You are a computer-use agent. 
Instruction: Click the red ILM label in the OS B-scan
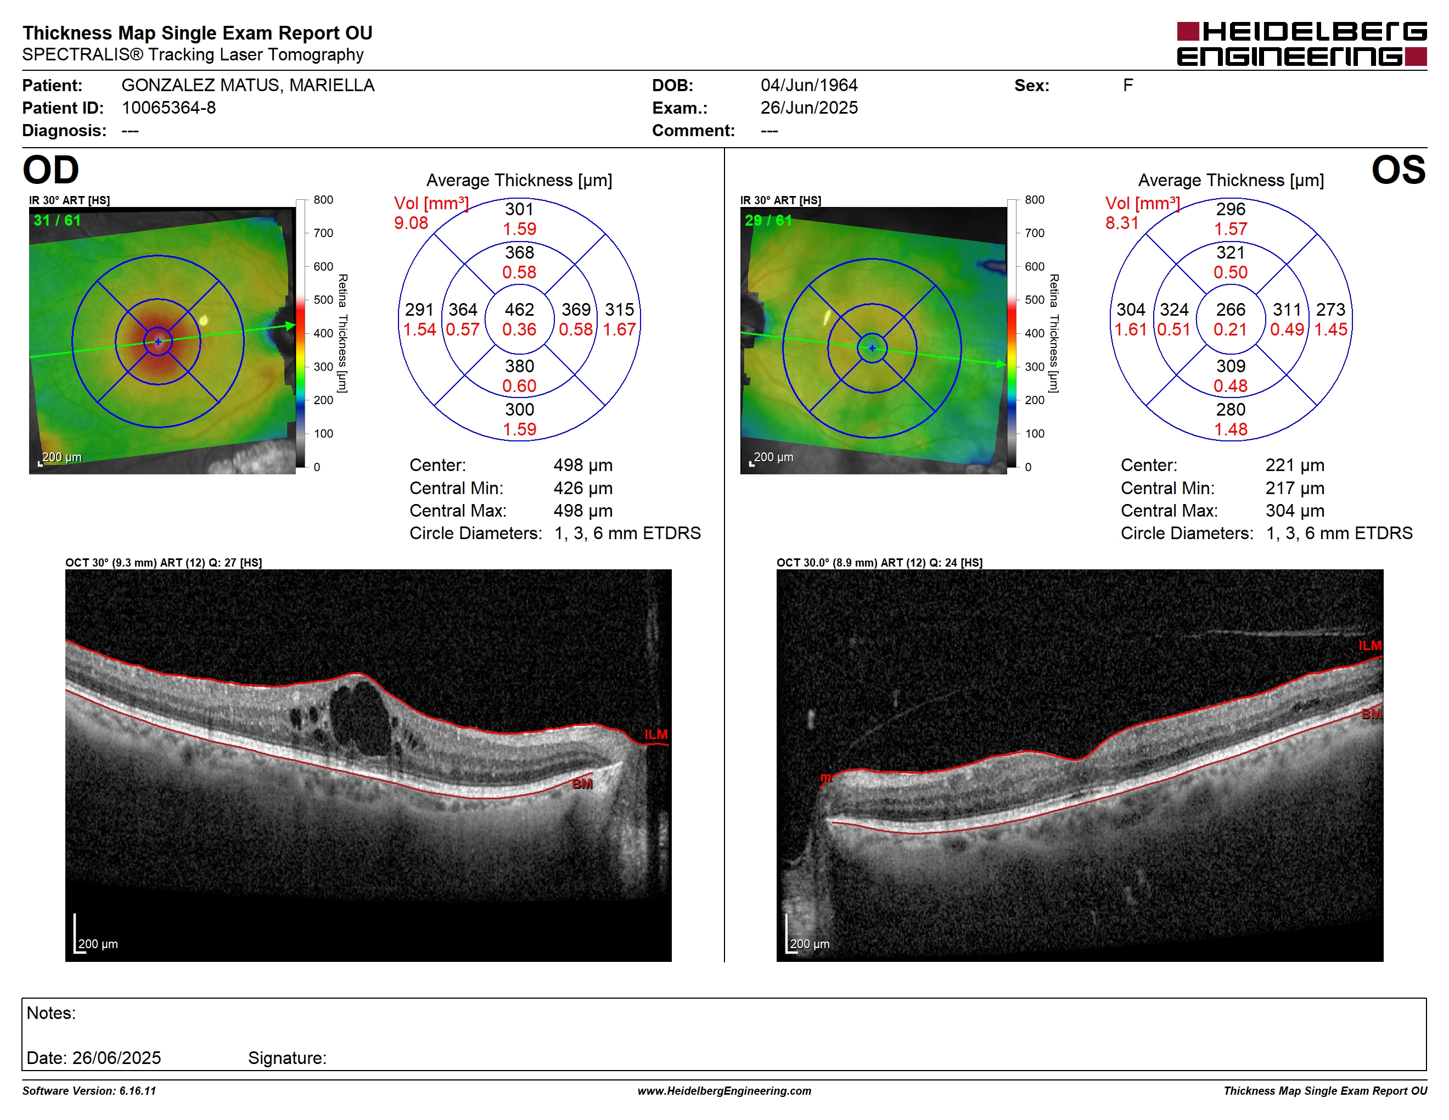[1369, 646]
